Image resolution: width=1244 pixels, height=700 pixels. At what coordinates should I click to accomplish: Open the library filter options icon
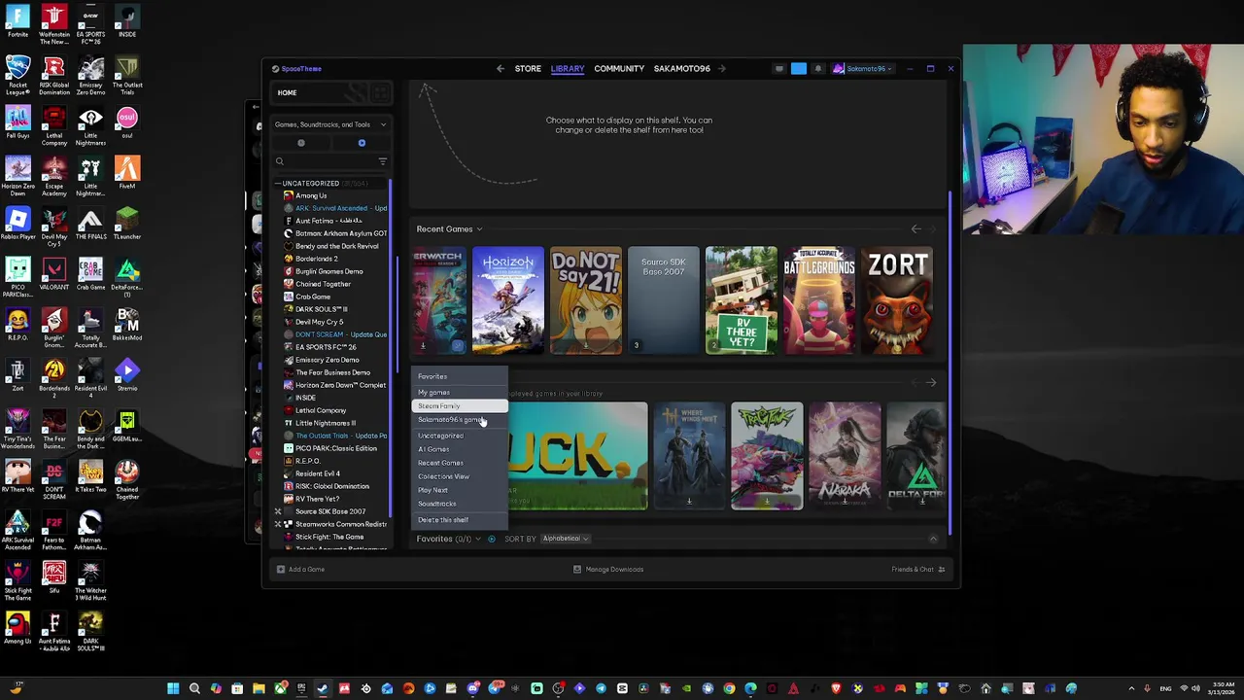click(383, 161)
